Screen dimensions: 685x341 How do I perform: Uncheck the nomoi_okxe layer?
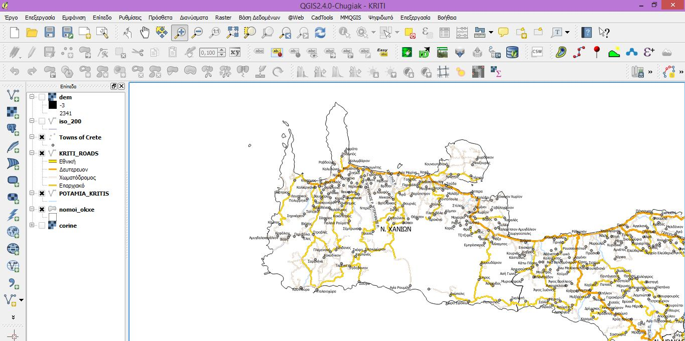click(42, 210)
